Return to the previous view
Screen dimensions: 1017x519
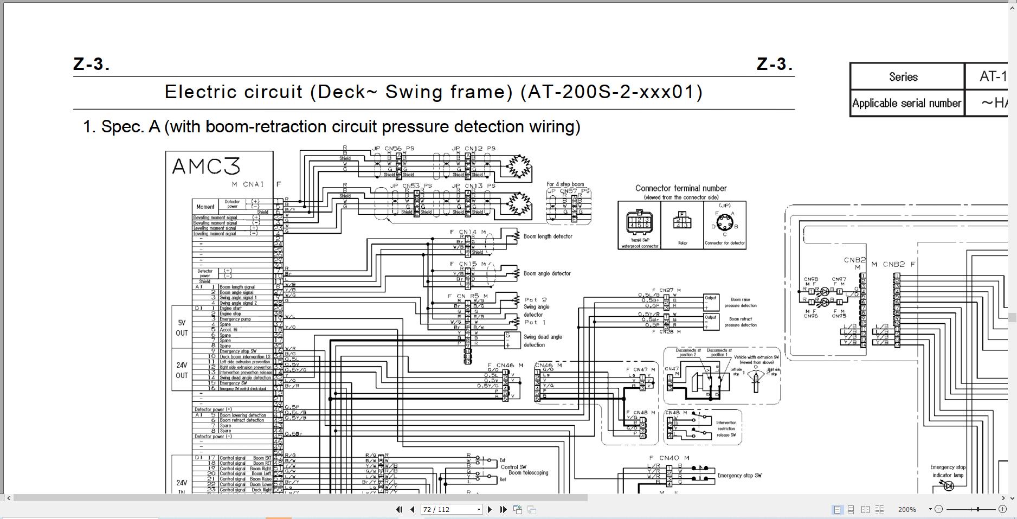[518, 509]
